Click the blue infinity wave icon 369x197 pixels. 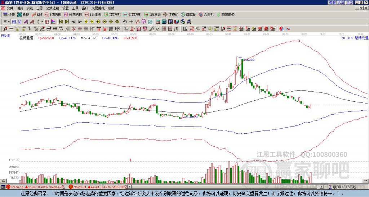[x=288, y=29]
